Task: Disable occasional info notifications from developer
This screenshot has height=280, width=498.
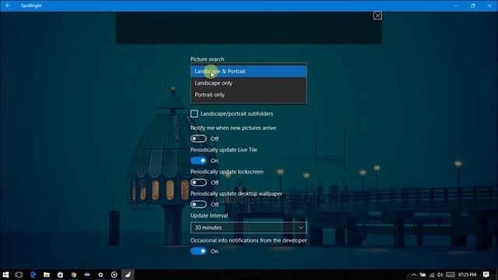Action: point(198,251)
